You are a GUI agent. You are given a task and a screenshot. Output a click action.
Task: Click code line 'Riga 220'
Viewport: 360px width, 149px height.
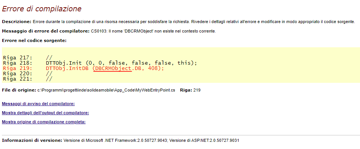click(28, 74)
